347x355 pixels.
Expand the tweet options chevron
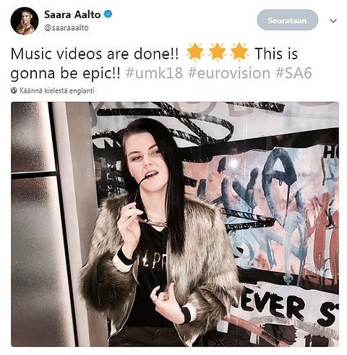333,21
